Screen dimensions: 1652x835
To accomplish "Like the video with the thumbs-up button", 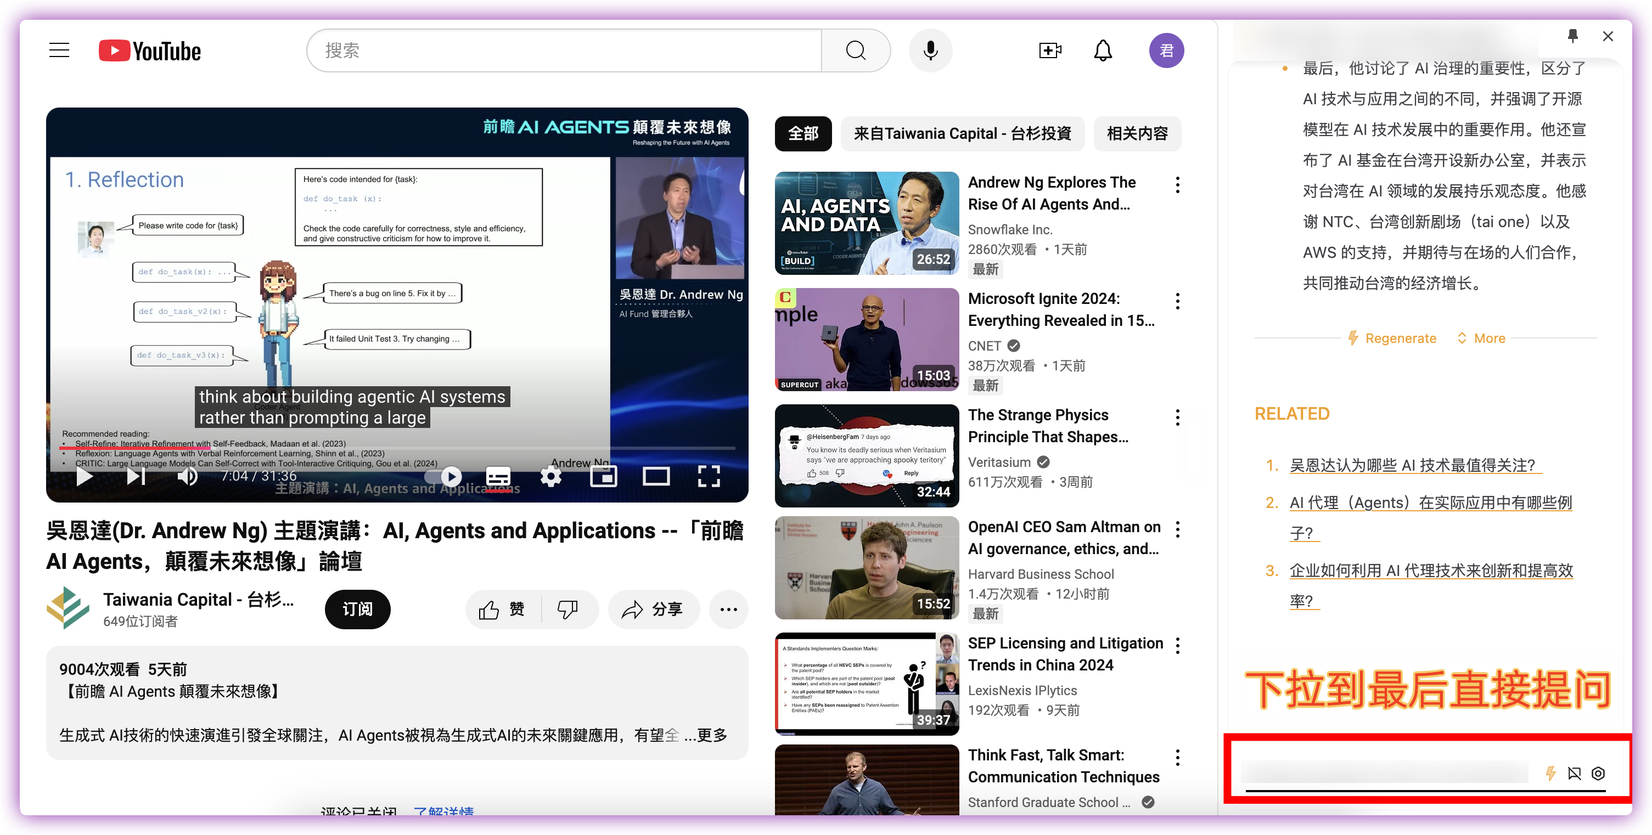I will [502, 609].
